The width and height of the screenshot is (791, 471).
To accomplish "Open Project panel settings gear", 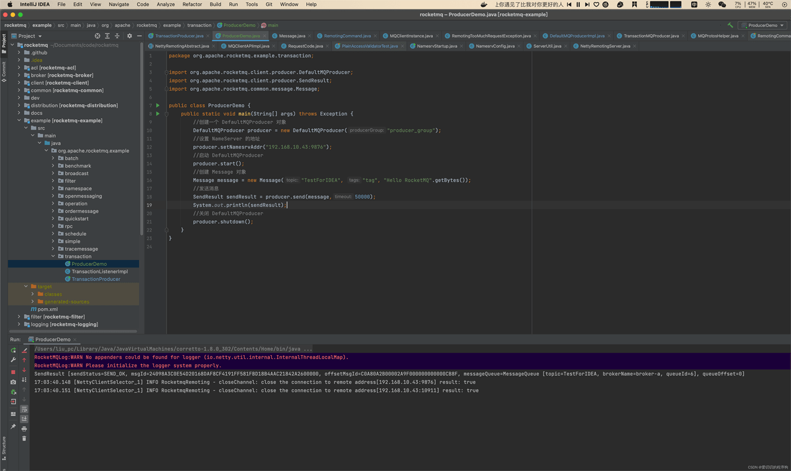I will 129,36.
